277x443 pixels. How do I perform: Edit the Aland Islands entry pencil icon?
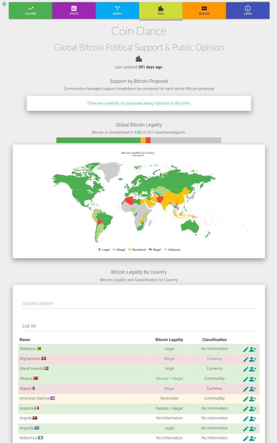tap(246, 369)
